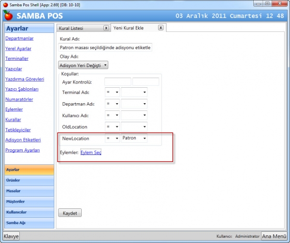The height and width of the screenshot is (243, 290).
Task: Click the title bar apple icon
Action: tap(5, 5)
